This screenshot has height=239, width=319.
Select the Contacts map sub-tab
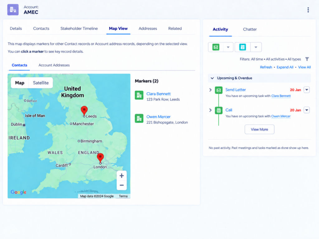(19, 65)
